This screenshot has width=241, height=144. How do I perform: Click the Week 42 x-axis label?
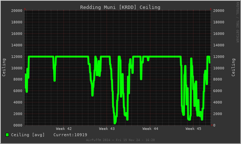pyautogui.click(x=64, y=129)
